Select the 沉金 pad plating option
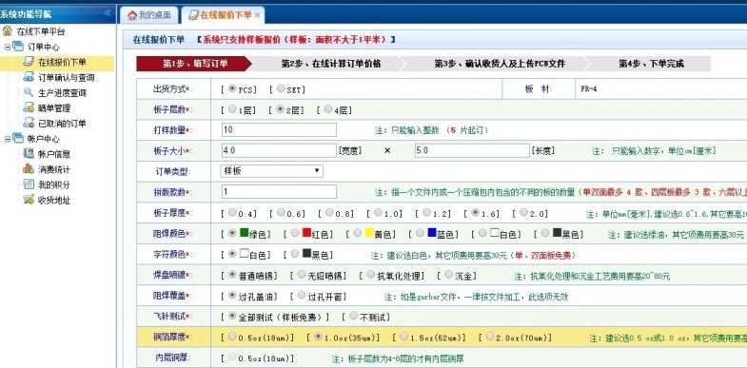747x368 pixels. [448, 275]
